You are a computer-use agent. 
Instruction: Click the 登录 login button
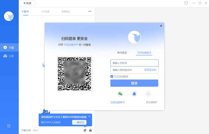tap(134, 83)
